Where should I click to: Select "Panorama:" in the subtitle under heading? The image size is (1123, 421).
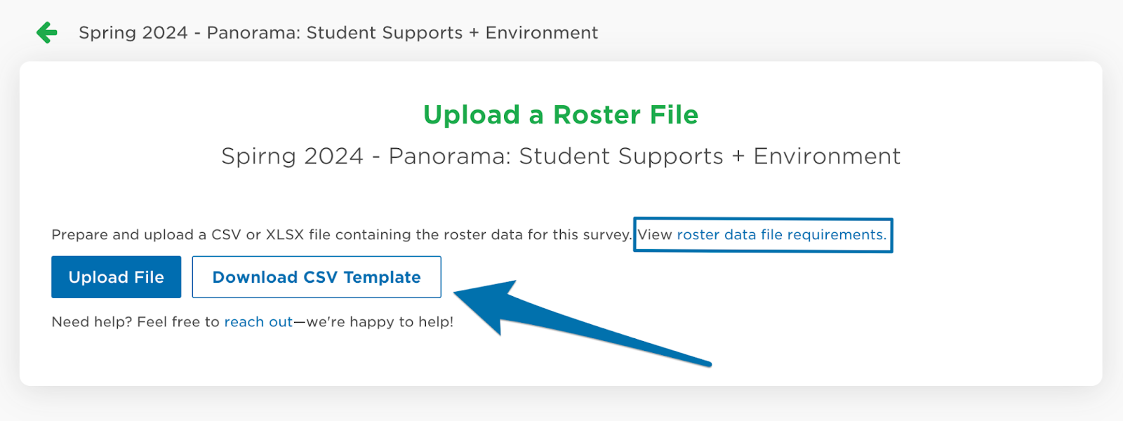coord(449,156)
